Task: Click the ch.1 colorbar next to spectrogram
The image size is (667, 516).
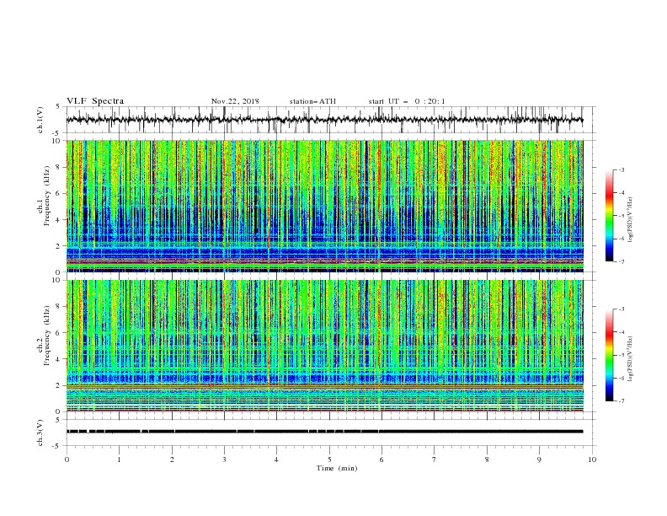Action: [x=610, y=216]
